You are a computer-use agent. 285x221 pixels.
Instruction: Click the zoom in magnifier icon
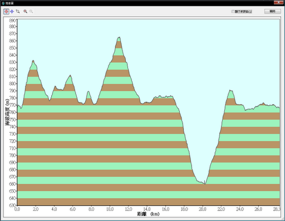(26, 12)
